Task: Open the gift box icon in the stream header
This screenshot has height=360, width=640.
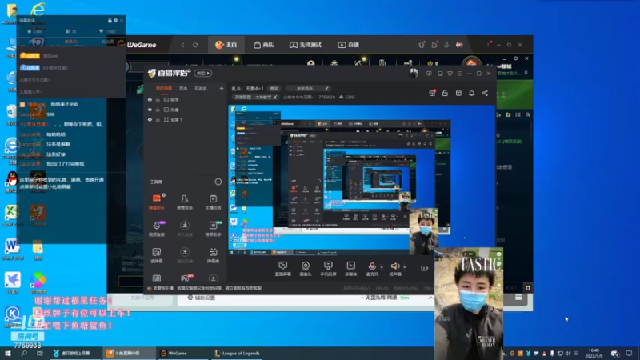Action: click(x=432, y=93)
